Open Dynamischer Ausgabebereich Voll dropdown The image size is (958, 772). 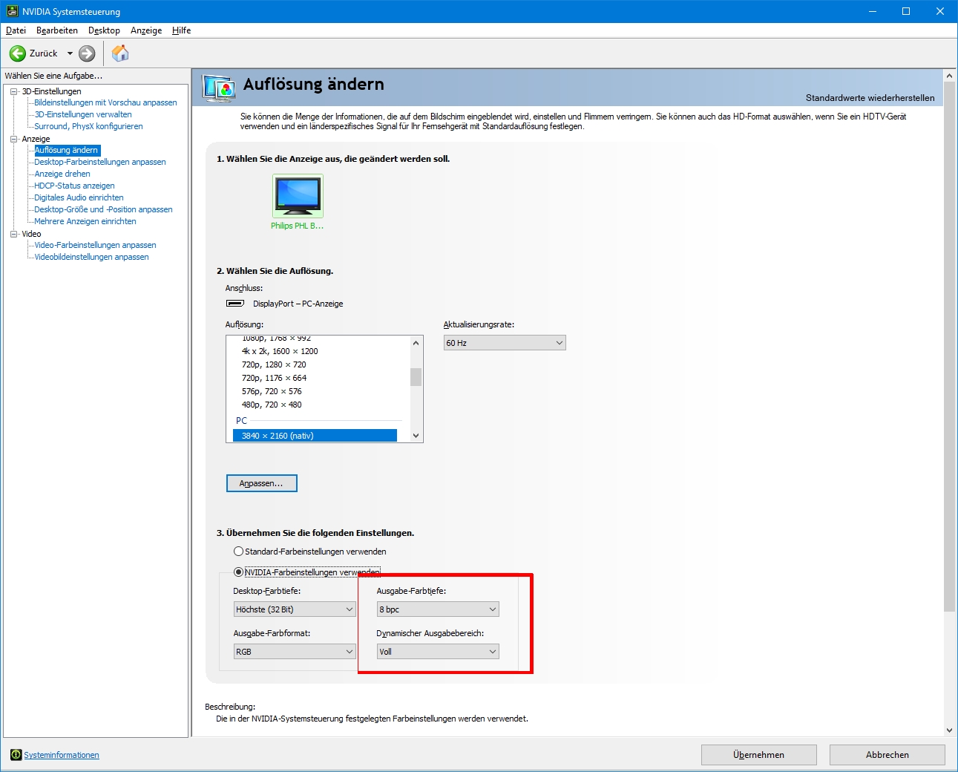coord(438,652)
